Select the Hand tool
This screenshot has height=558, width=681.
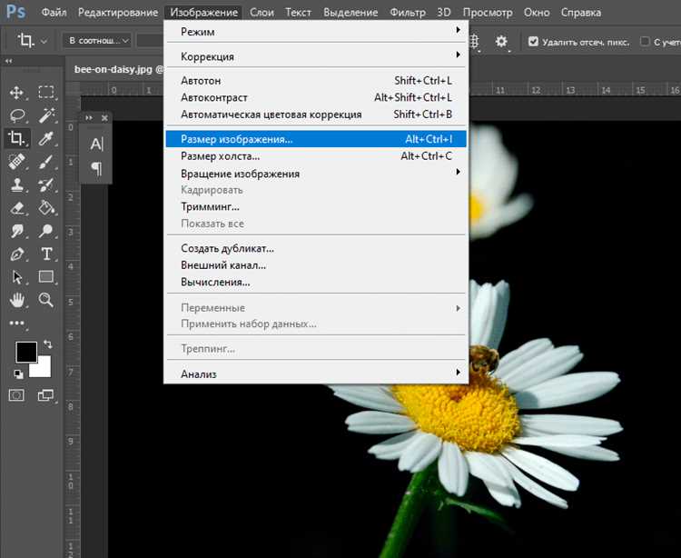click(x=17, y=300)
